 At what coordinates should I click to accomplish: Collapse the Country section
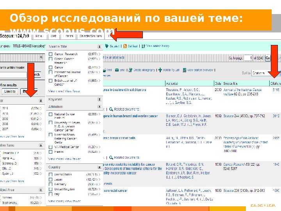click(x=100, y=167)
